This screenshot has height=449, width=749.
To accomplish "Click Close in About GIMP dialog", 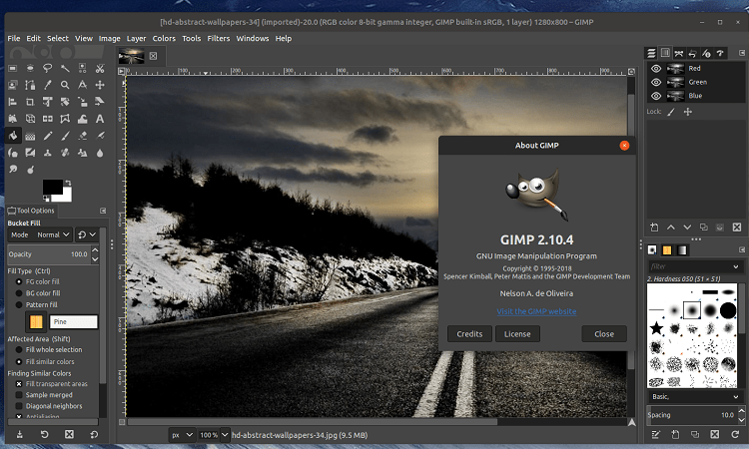I will [x=604, y=334].
